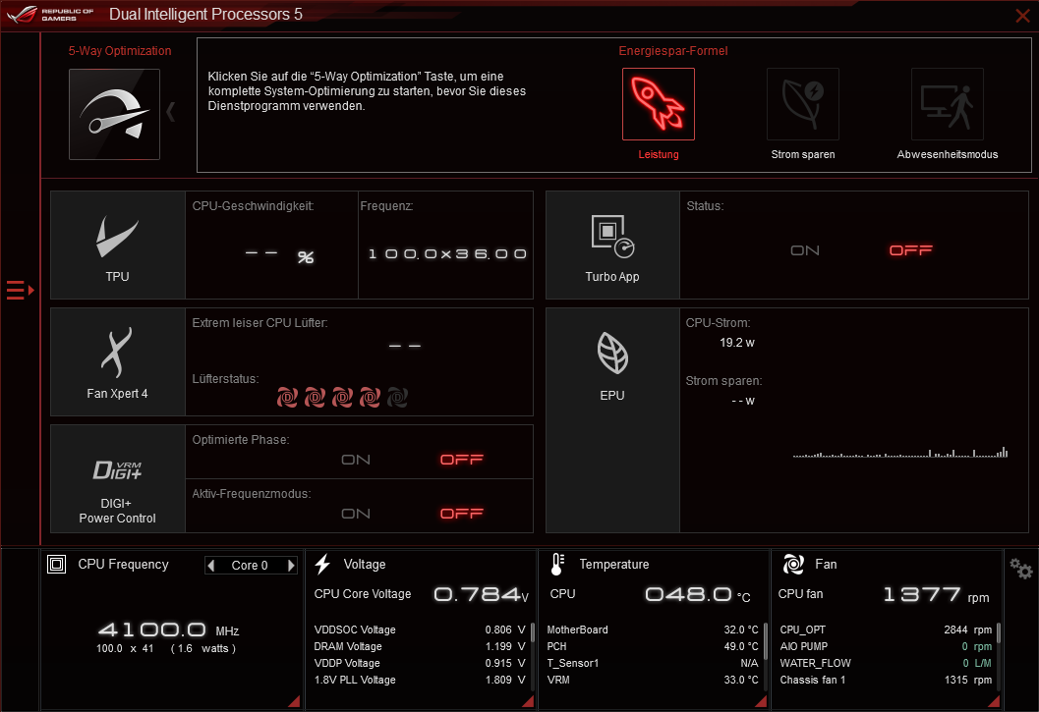Click the PCH temperature row
This screenshot has height=712, width=1039.
pos(653,646)
